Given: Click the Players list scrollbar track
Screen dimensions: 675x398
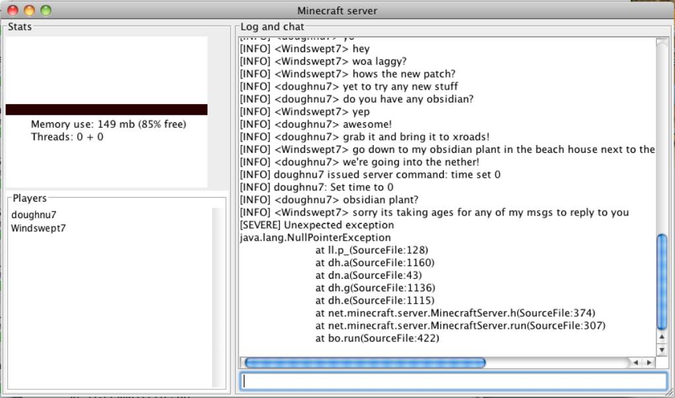Looking at the screenshot, I should click(218, 298).
